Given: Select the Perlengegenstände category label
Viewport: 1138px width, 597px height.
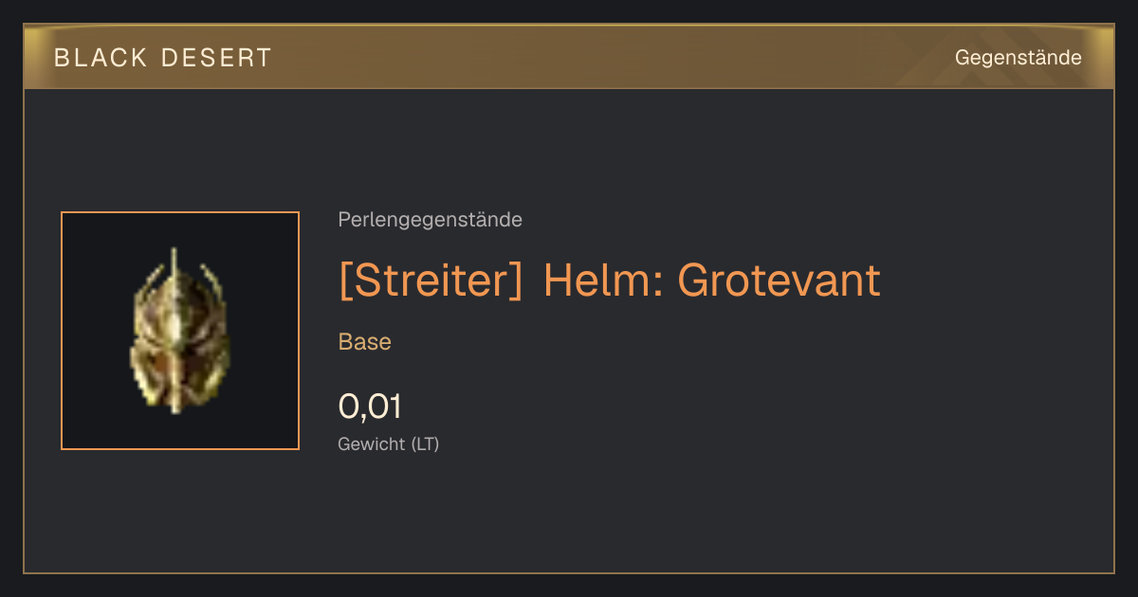Looking at the screenshot, I should (x=430, y=220).
